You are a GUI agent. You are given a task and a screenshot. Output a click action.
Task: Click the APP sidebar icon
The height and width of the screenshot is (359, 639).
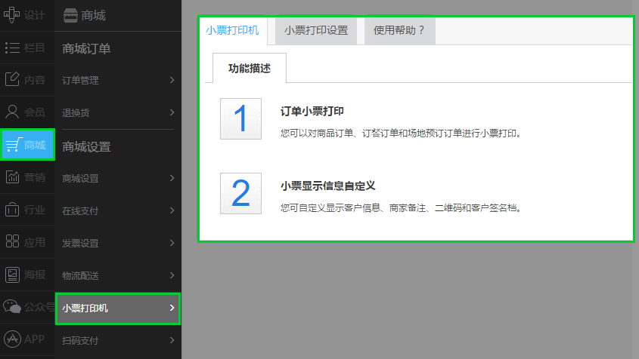(12, 339)
